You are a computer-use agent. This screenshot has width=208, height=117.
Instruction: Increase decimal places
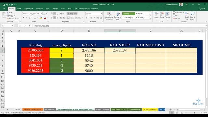[x=98, y=18]
